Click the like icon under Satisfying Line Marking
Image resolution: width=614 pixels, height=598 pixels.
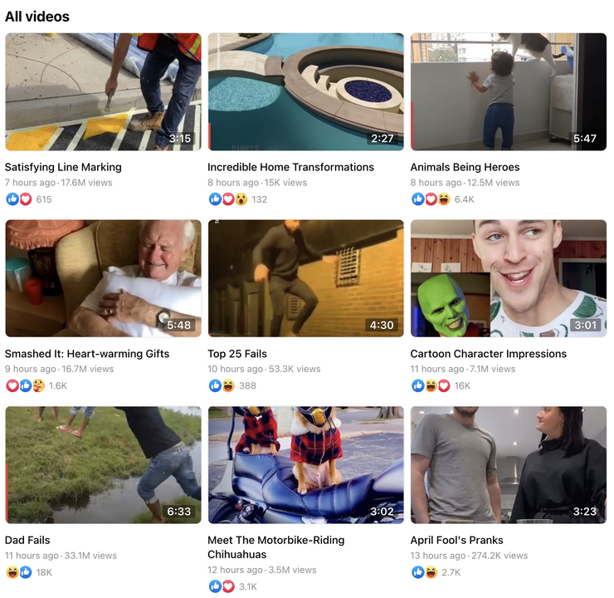click(x=12, y=199)
